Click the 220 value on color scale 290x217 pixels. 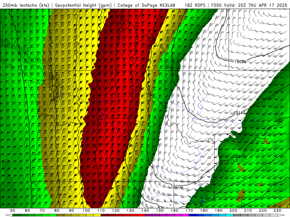[262, 210]
